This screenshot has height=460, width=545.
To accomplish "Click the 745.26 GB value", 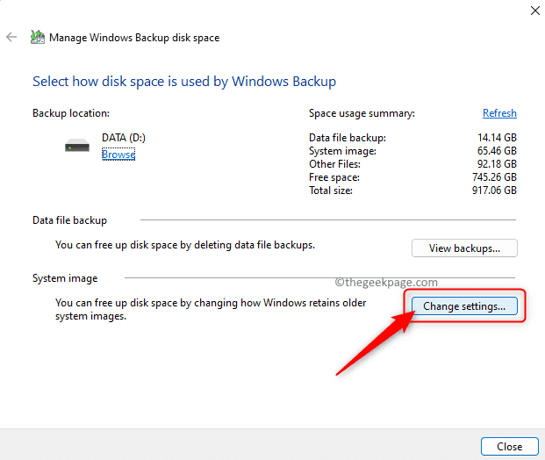I will click(494, 177).
